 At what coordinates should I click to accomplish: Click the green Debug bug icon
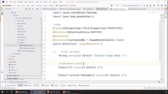coord(148,5)
